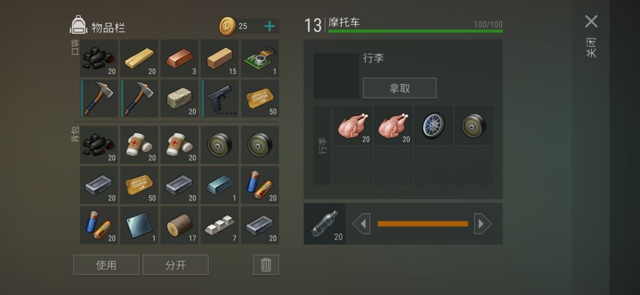This screenshot has height=295, width=640.
Task: Click the 拿取 take button
Action: pos(399,88)
